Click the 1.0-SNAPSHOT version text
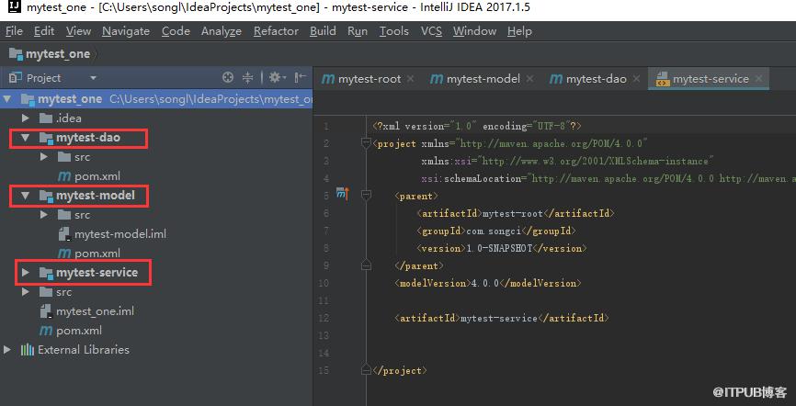 click(499, 248)
